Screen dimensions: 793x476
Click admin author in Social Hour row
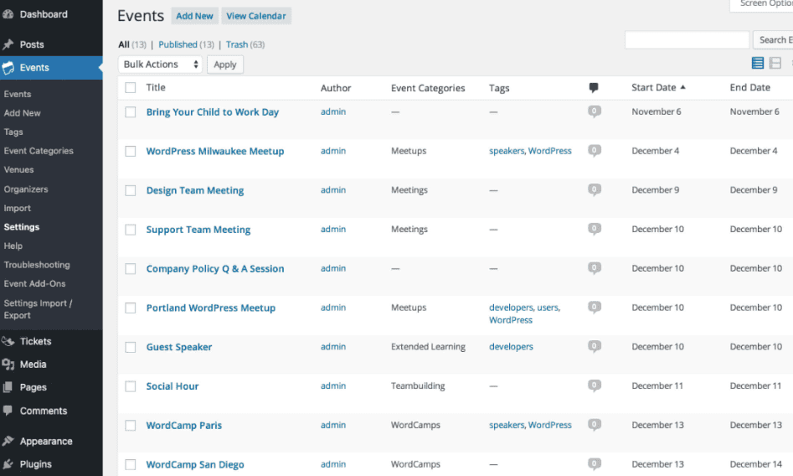pyautogui.click(x=333, y=385)
